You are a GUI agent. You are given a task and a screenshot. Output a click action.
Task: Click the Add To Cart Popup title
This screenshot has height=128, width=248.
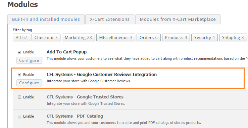(x=66, y=52)
